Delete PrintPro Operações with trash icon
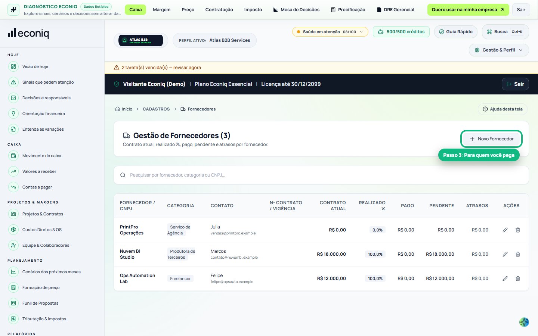Image resolution: width=538 pixels, height=336 pixels. pos(518,230)
